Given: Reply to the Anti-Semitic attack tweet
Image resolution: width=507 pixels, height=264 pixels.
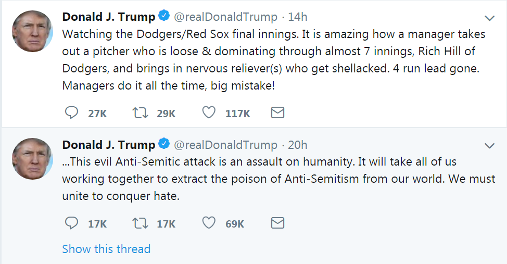Looking at the screenshot, I should click(71, 223).
